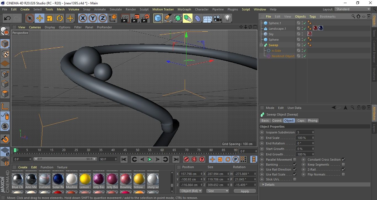Add a Light object
Screen dimensions: 377x200
click(x=227, y=18)
